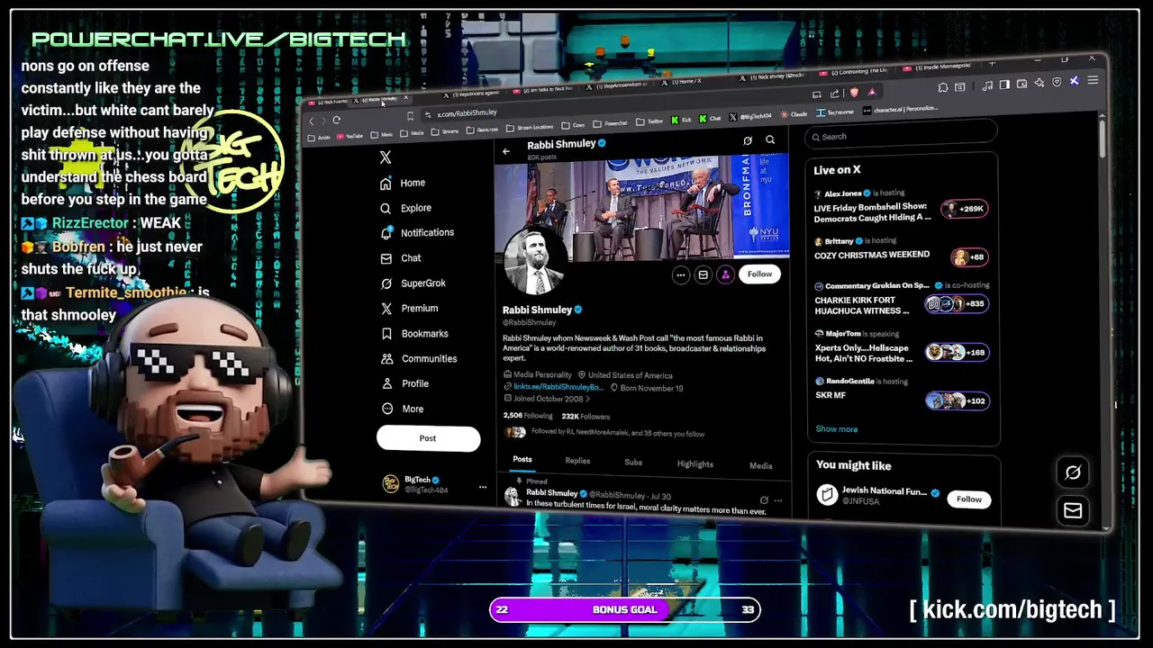This screenshot has height=648, width=1153.
Task: Click the profile search magnifier icon
Action: [x=770, y=139]
